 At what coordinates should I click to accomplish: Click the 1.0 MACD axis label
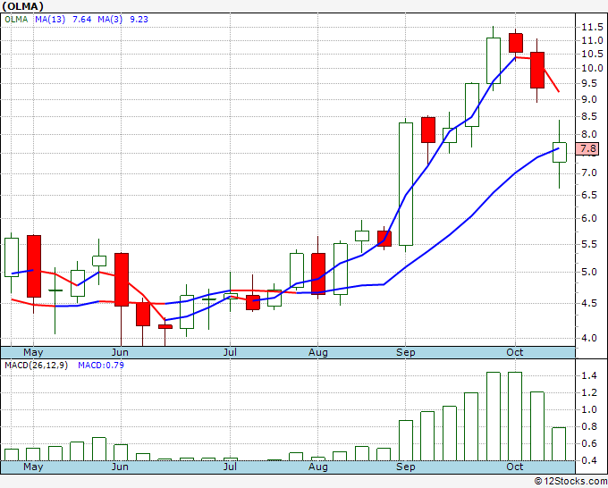click(588, 409)
